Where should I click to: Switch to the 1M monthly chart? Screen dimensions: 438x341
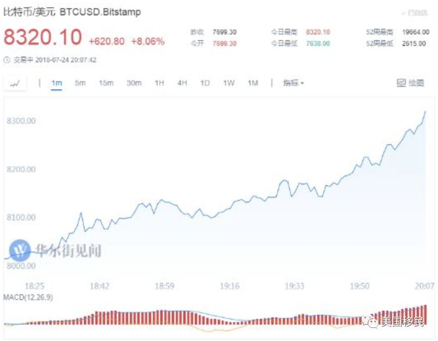(253, 83)
